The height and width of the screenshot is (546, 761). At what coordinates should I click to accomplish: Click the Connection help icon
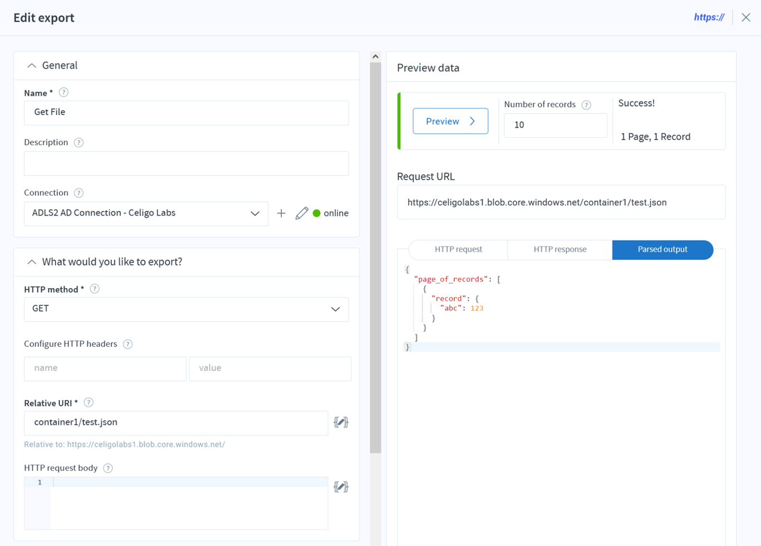(79, 193)
